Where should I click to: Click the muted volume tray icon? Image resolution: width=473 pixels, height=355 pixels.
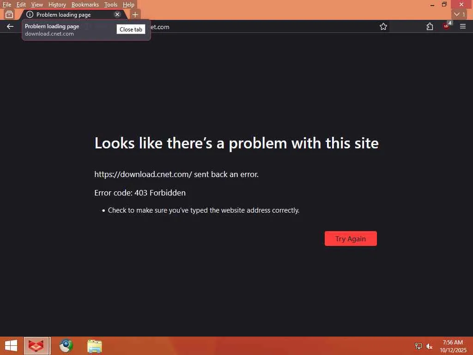click(429, 346)
